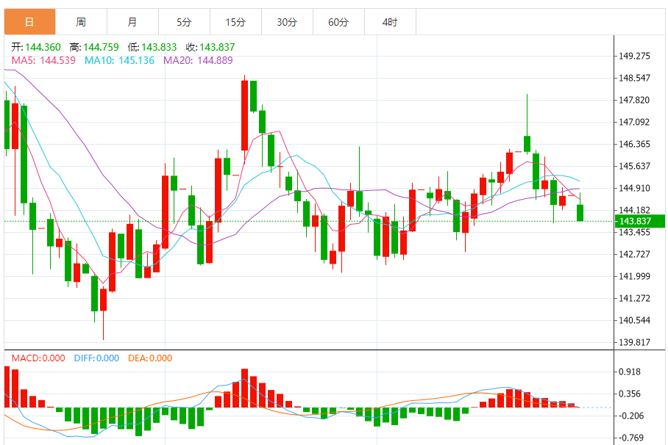668x445 pixels.
Task: Click the green current price tag 143.837
Action: click(x=640, y=221)
